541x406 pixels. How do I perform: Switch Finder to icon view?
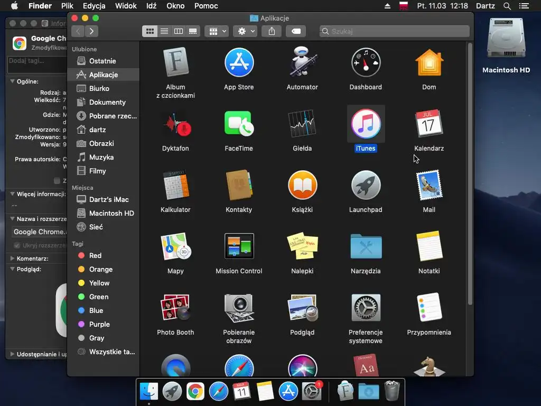click(x=150, y=31)
